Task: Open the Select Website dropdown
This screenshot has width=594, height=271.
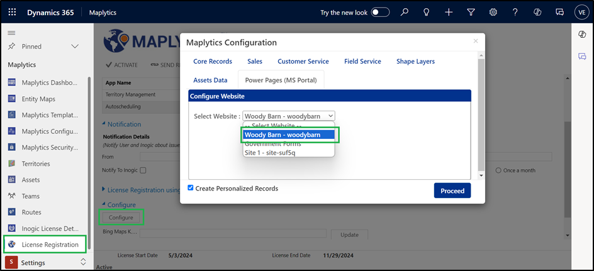Action: (289, 116)
